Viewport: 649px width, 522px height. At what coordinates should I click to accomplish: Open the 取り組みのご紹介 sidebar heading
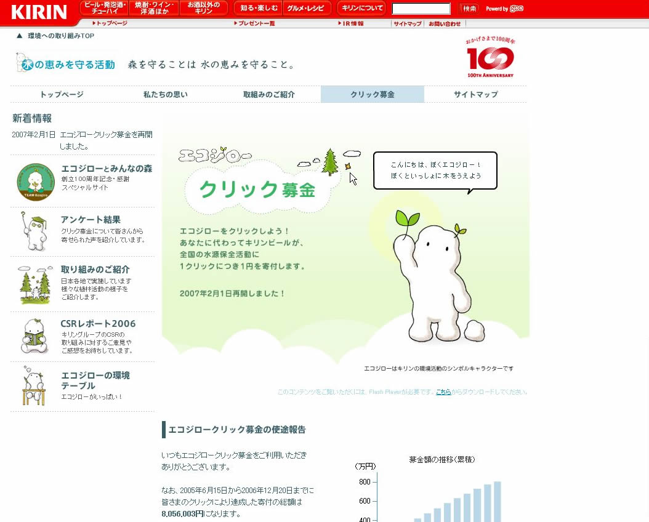point(95,269)
